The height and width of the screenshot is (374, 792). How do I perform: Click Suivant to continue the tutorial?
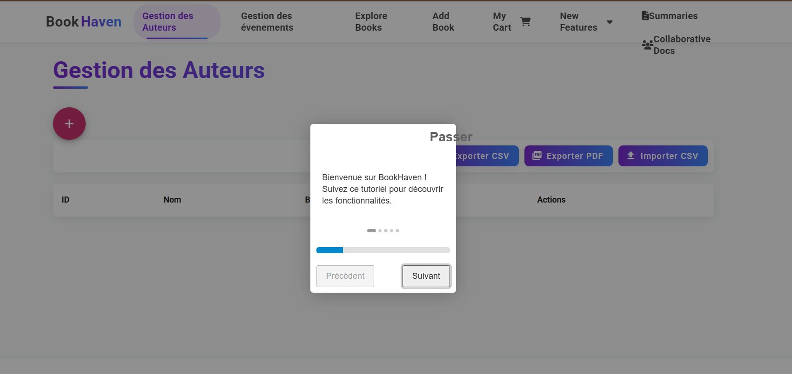[426, 276]
